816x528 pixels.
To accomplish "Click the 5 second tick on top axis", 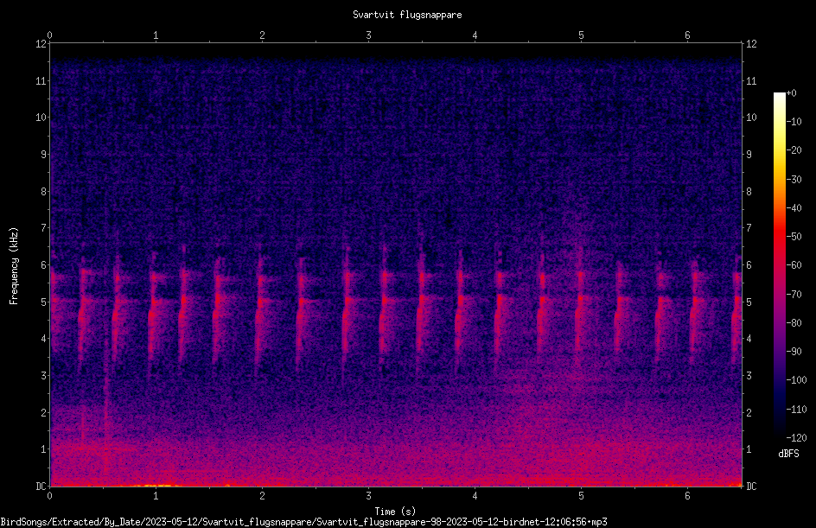I will click(581, 35).
